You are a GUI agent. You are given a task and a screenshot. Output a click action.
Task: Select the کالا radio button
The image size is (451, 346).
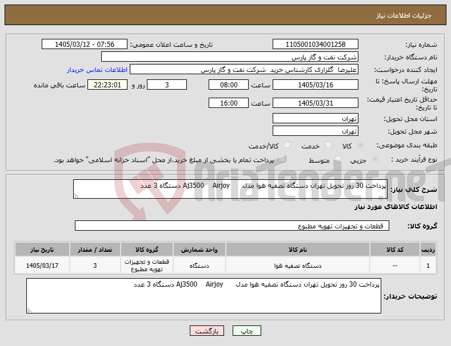click(360, 145)
